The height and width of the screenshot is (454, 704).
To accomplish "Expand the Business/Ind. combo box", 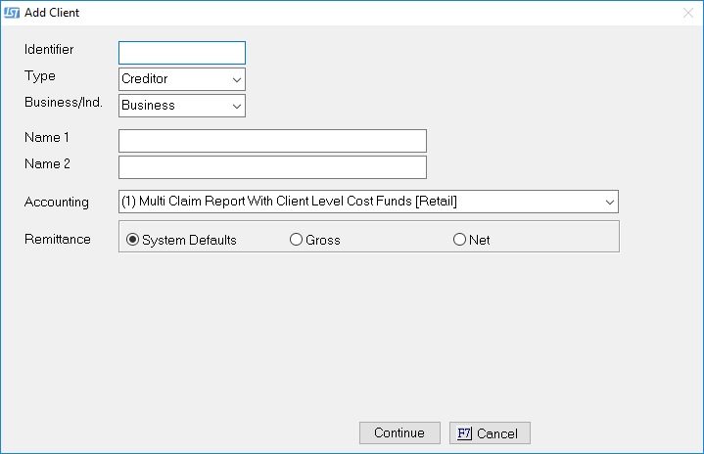I will (181, 106).
